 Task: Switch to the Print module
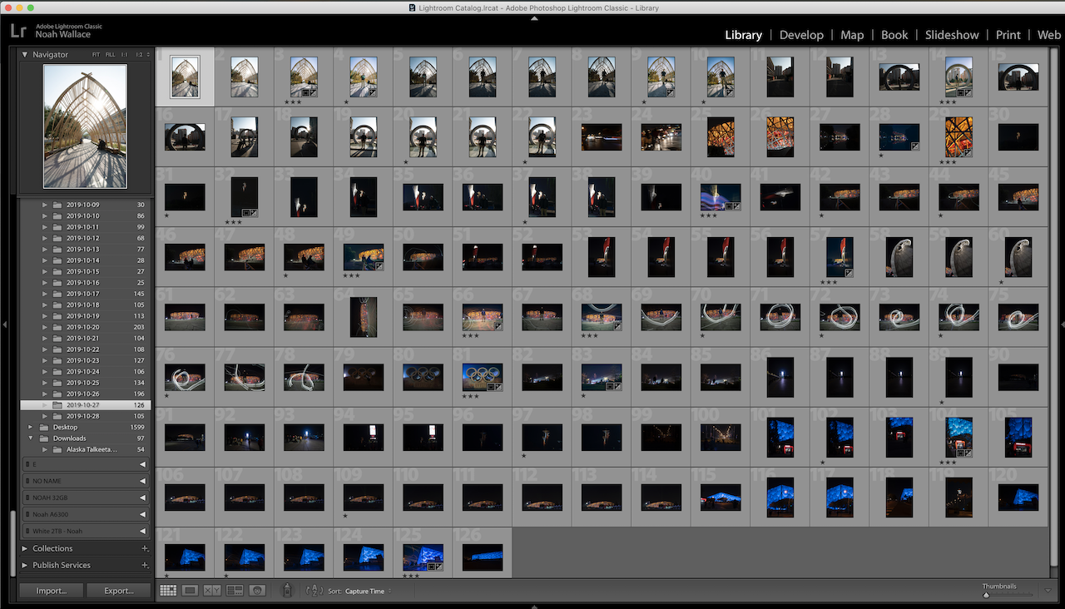click(1008, 35)
